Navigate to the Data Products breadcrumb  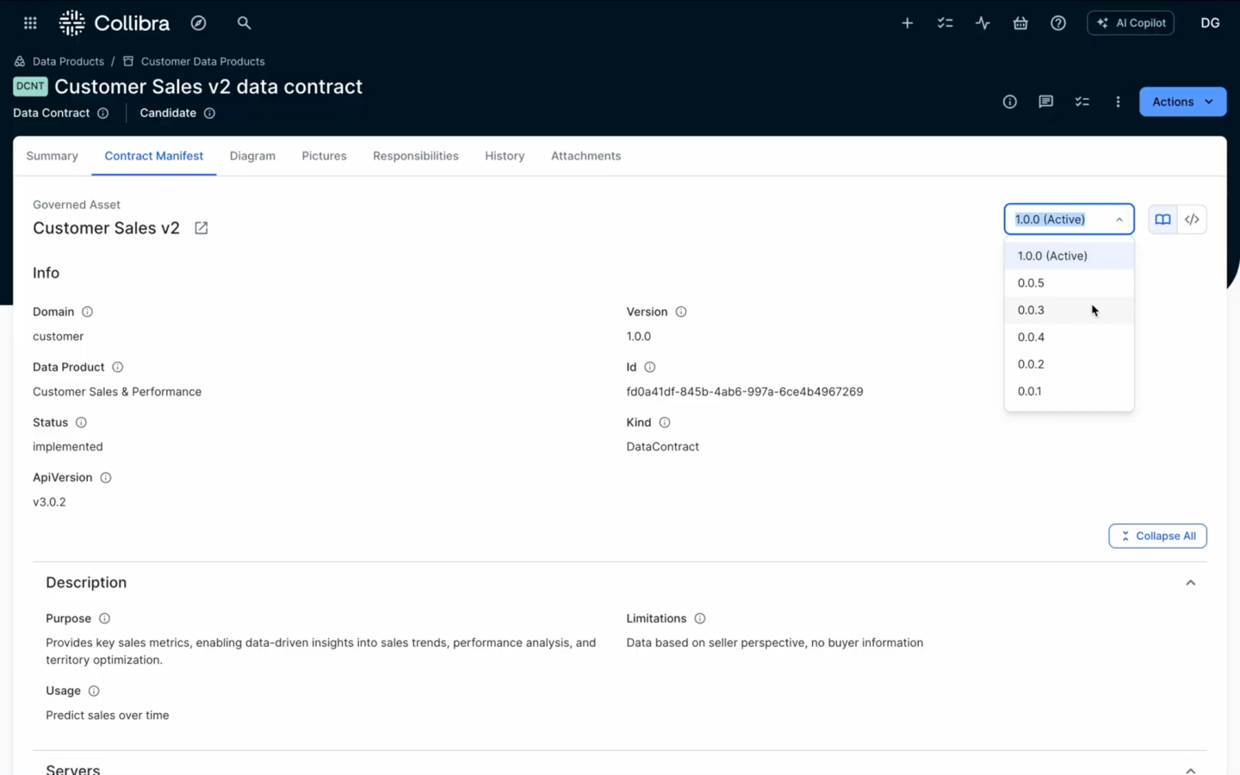pos(68,61)
